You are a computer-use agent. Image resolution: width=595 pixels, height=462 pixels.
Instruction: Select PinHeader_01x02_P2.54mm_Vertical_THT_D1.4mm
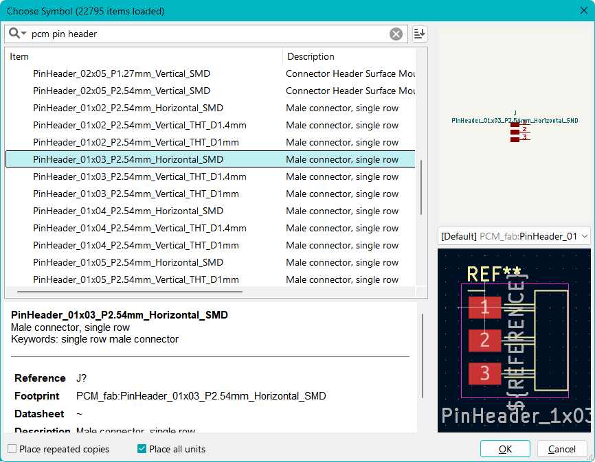[x=210, y=125]
